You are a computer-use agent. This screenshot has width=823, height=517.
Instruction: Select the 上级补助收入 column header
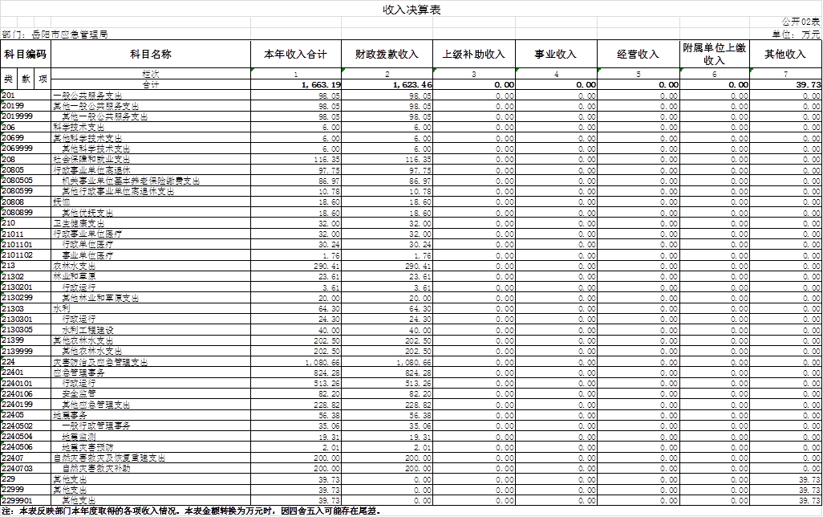(x=473, y=55)
